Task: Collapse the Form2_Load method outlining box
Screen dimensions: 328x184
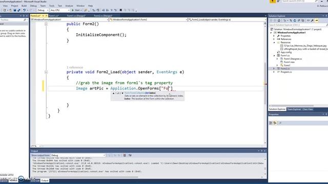Action: coord(46,72)
